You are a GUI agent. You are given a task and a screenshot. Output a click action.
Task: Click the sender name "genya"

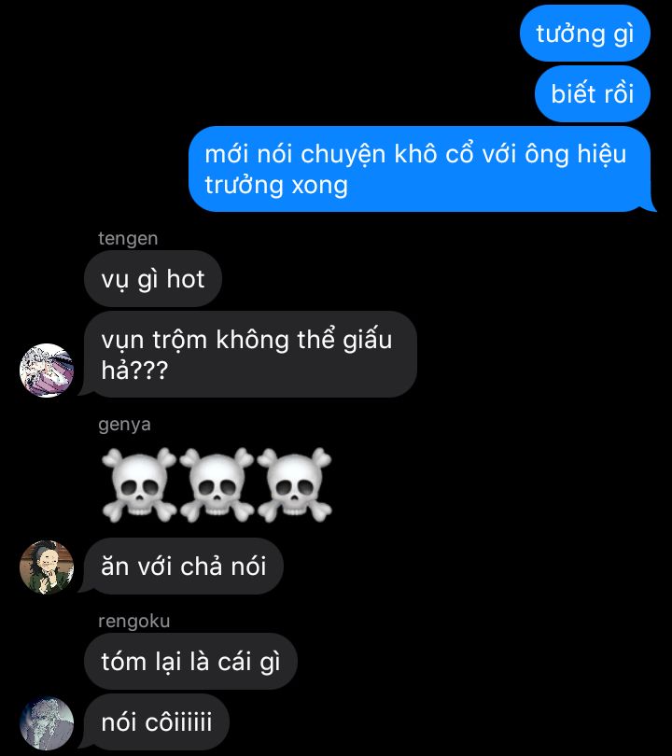click(124, 425)
